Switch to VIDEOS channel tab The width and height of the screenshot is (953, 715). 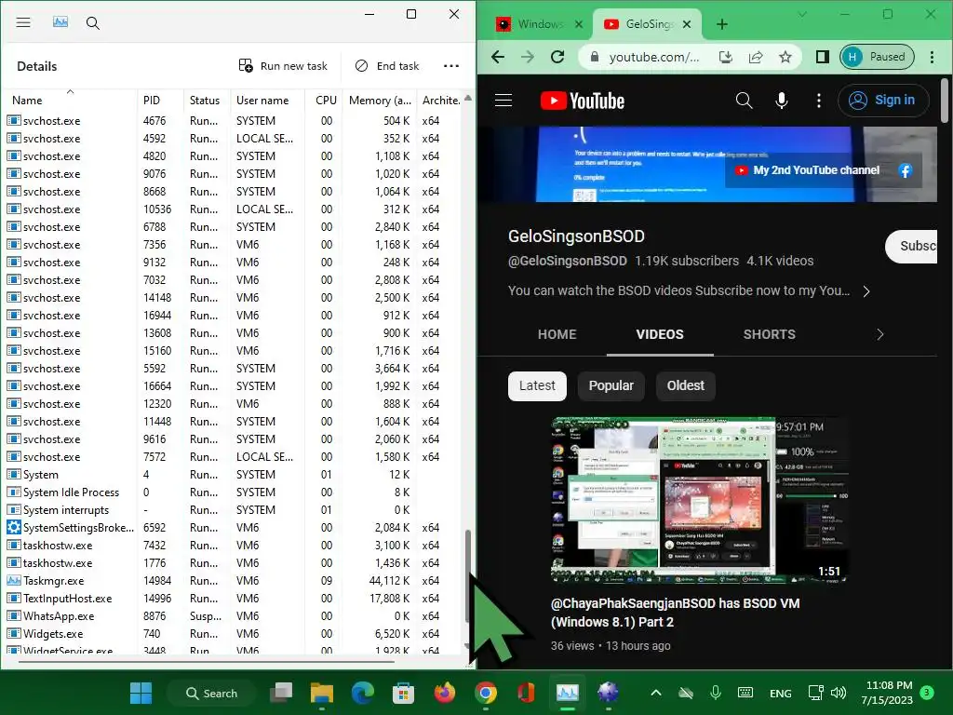click(x=660, y=334)
